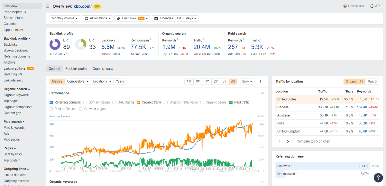Open the Changes: Last 30 days dropdown
386x186 pixels.
(x=175, y=18)
